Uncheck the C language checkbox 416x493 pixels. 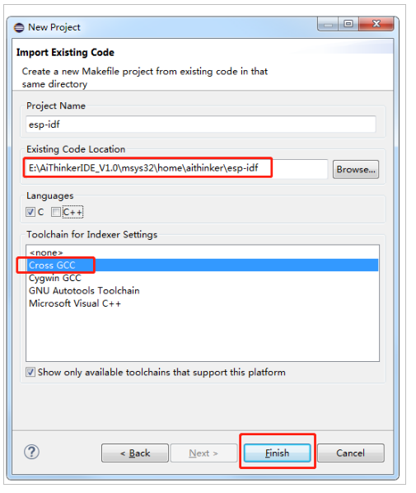pyautogui.click(x=30, y=212)
